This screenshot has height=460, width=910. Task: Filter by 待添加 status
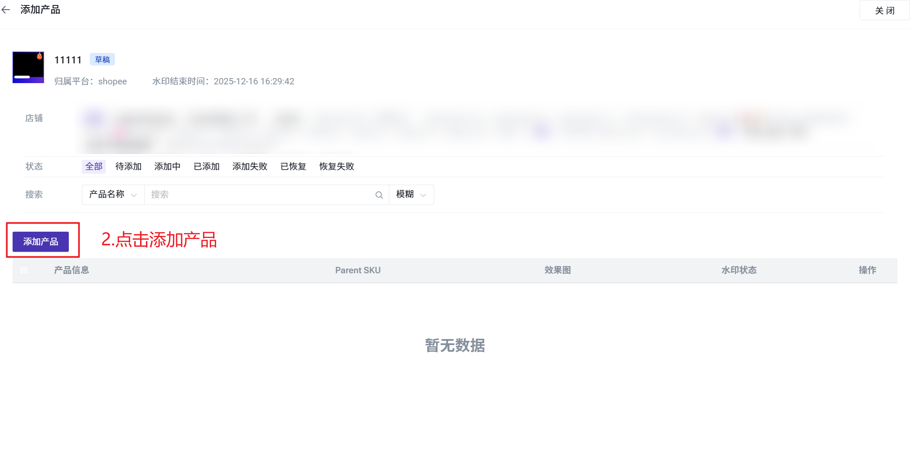[128, 167]
